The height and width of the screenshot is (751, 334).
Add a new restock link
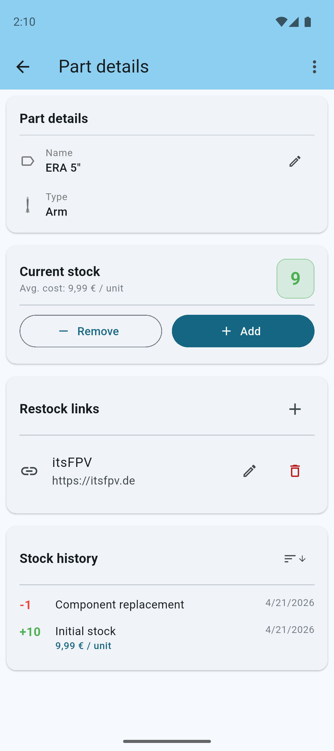pyautogui.click(x=295, y=409)
